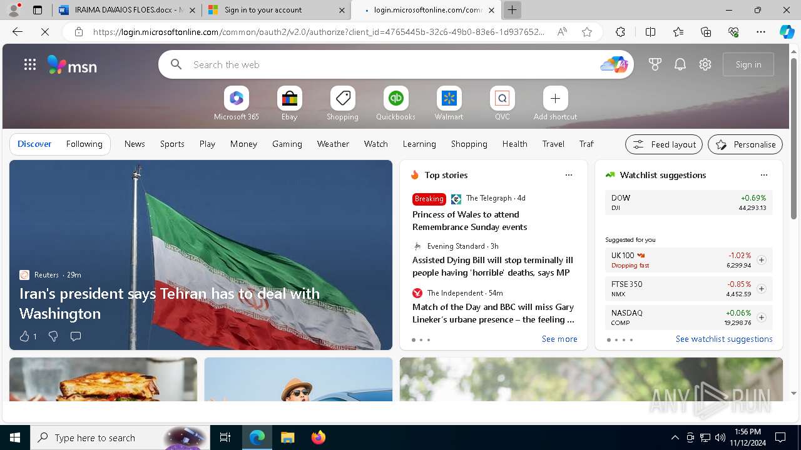Open the Money category
Viewport: 801px width, 450px height.
tap(243, 144)
